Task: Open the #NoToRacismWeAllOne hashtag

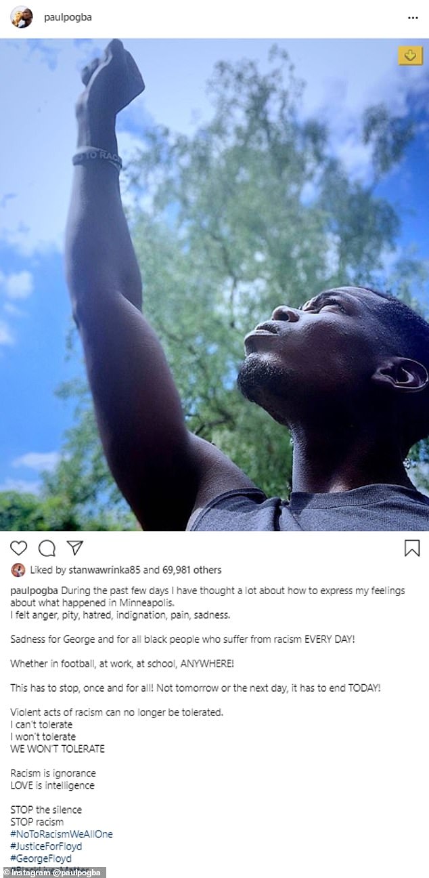Action: [x=62, y=834]
